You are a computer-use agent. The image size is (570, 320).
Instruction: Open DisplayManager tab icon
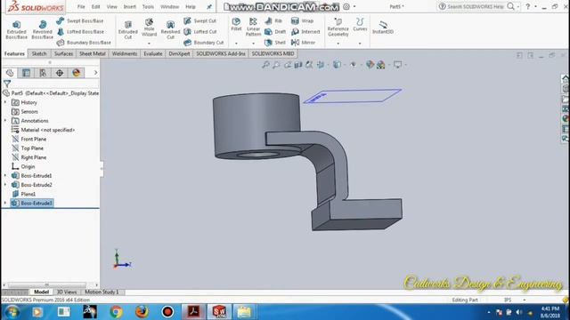(77, 73)
